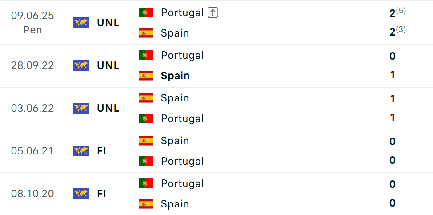Click world map icon for 09.06.25 match
The height and width of the screenshot is (215, 433).
pyautogui.click(x=81, y=23)
